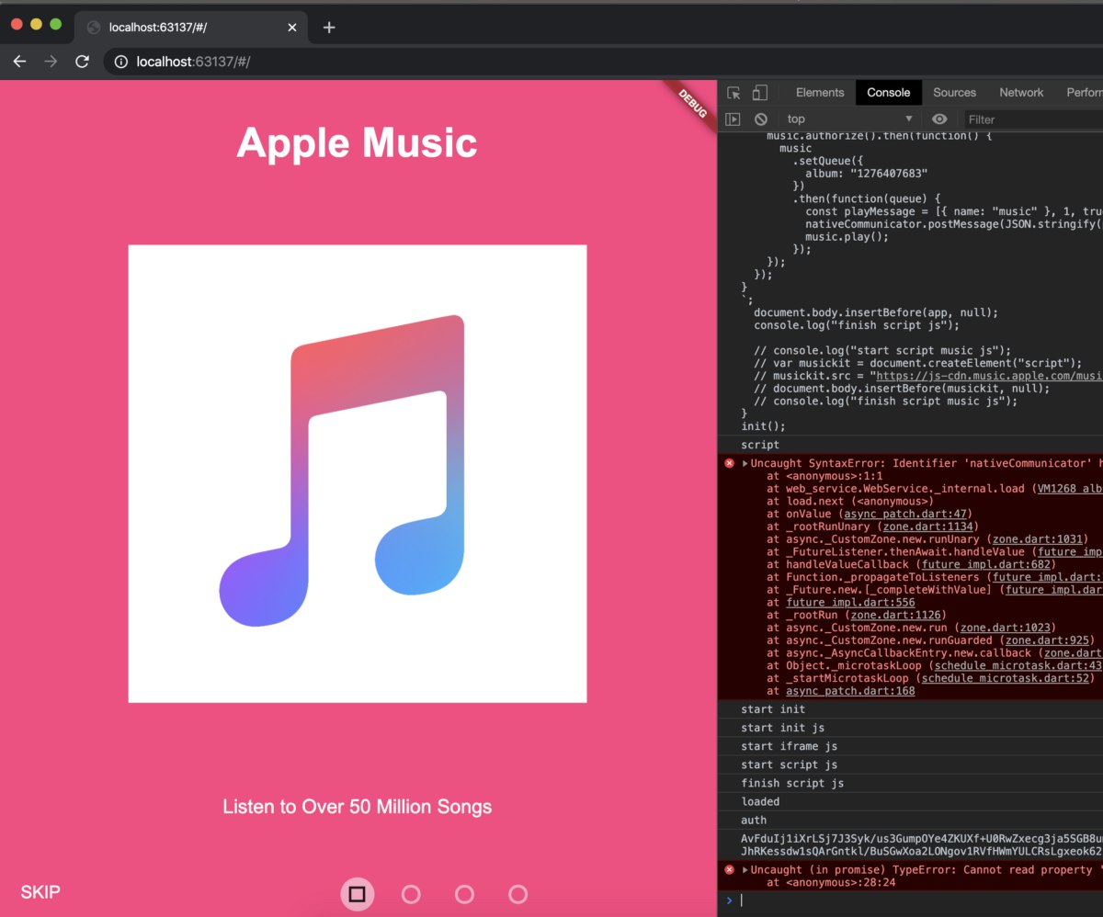1103x917 pixels.
Task: Select the fourth page indicator dot
Action: [517, 894]
